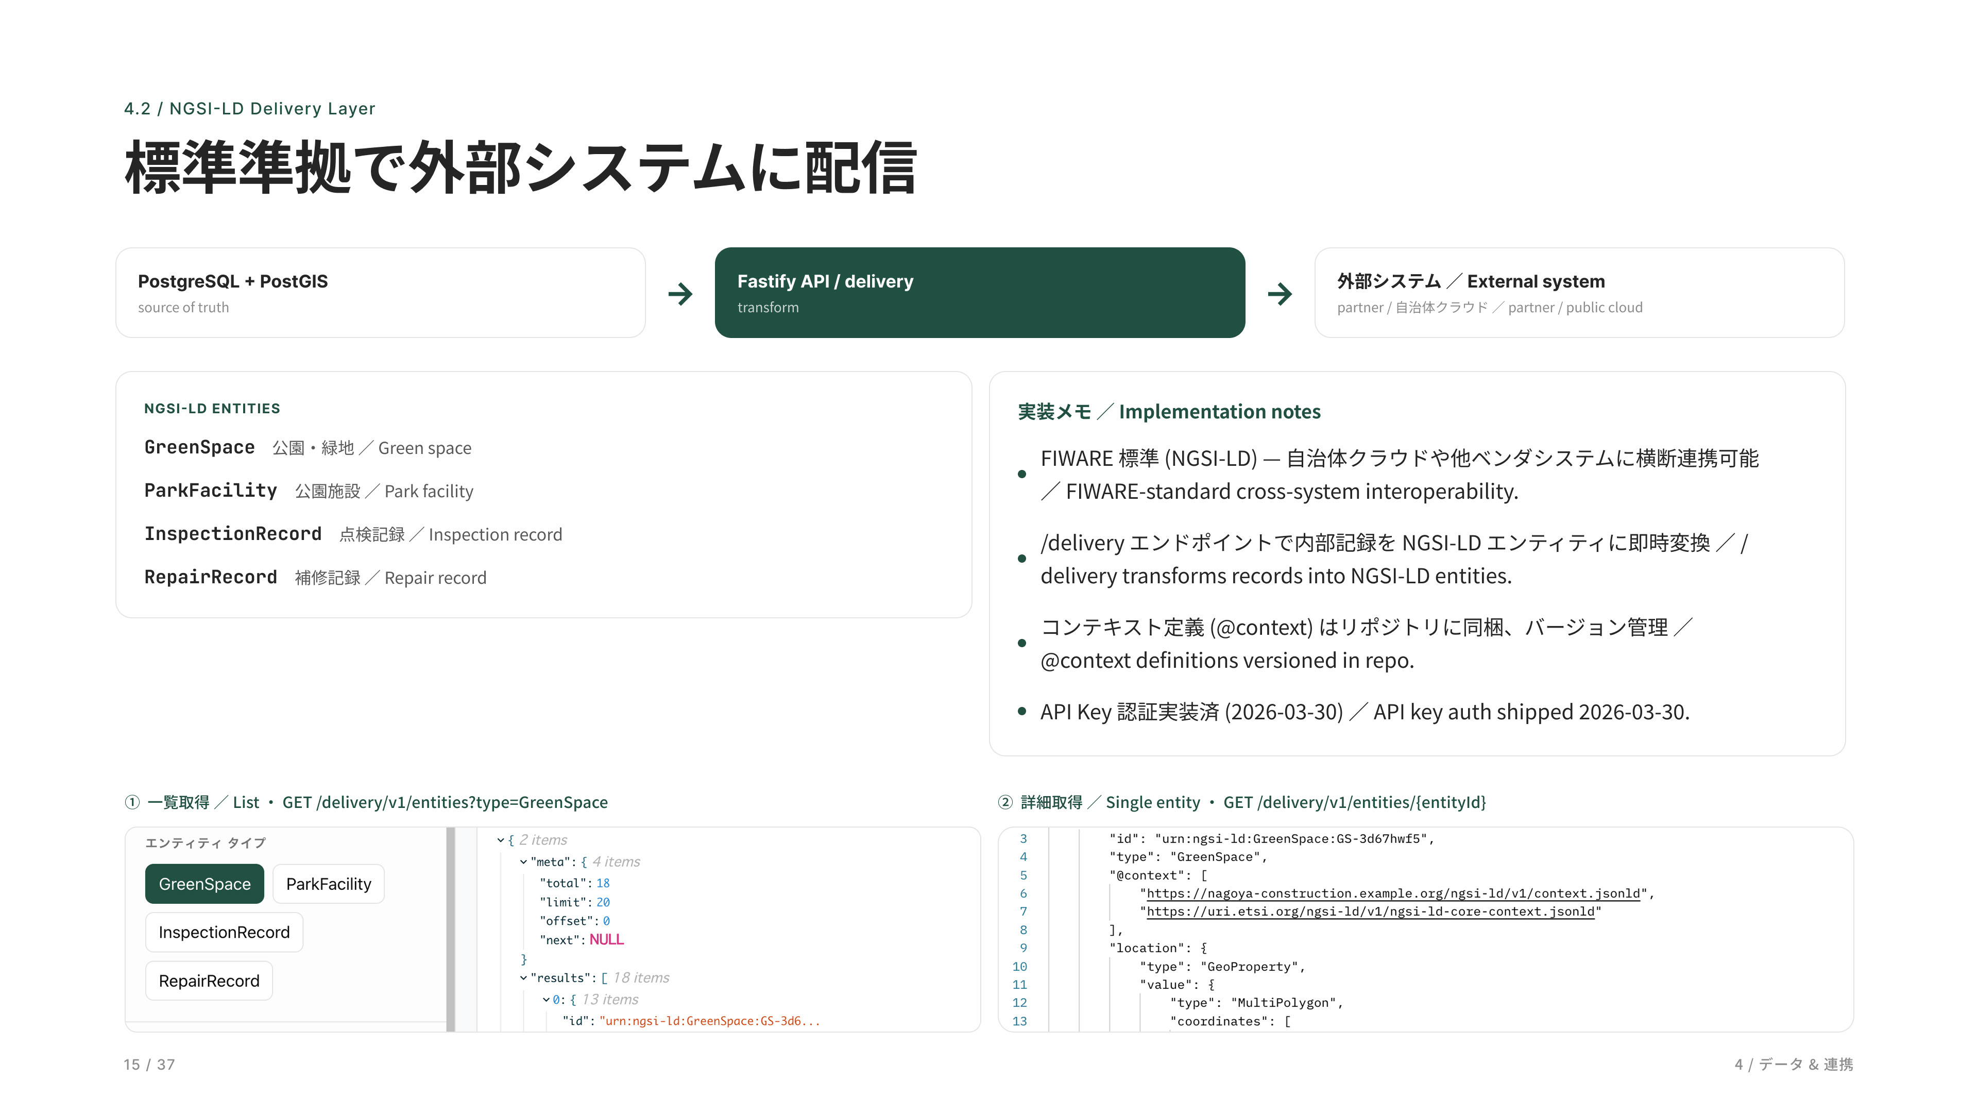Click the "next": NULL value
Image resolution: width=1978 pixels, height=1113 pixels.
607,940
